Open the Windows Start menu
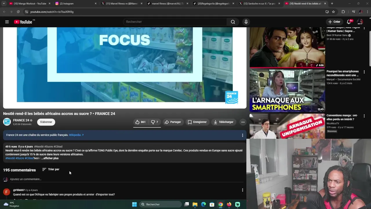Viewport: 371px width, 209px height. click(134, 204)
